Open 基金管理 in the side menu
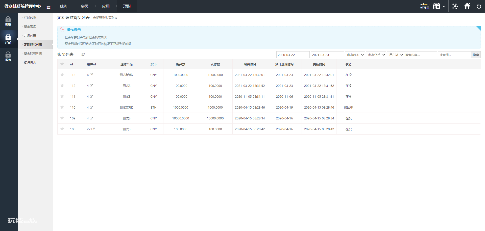The width and height of the screenshot is (485, 231). [30, 26]
